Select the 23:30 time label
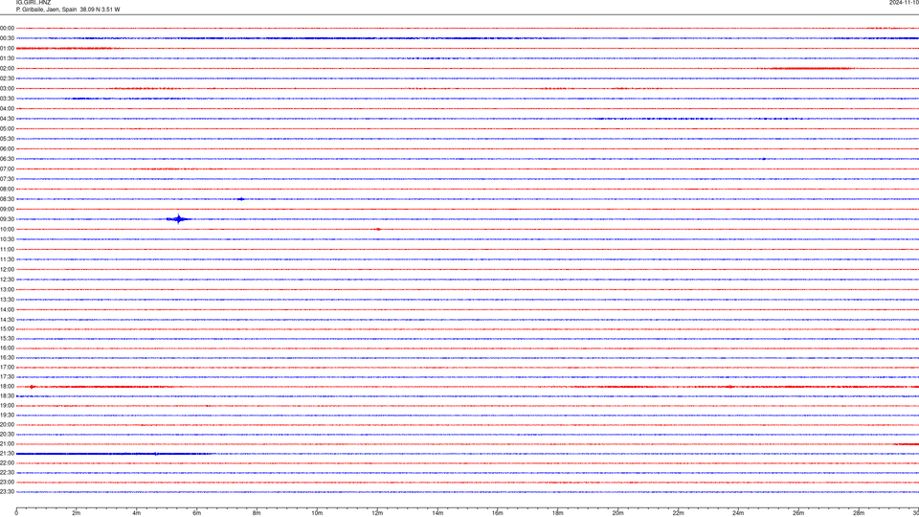919x517 pixels. pos(7,492)
